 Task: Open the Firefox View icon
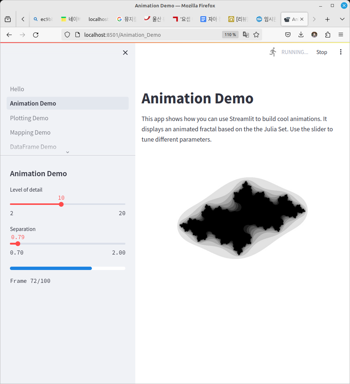pos(8,19)
